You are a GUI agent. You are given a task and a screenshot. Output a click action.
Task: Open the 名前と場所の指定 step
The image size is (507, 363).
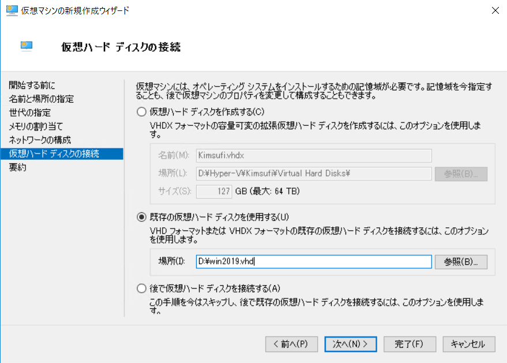pos(40,99)
